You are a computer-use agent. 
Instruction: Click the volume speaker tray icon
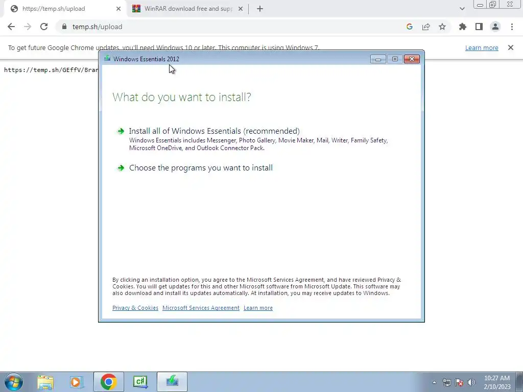coord(471,382)
